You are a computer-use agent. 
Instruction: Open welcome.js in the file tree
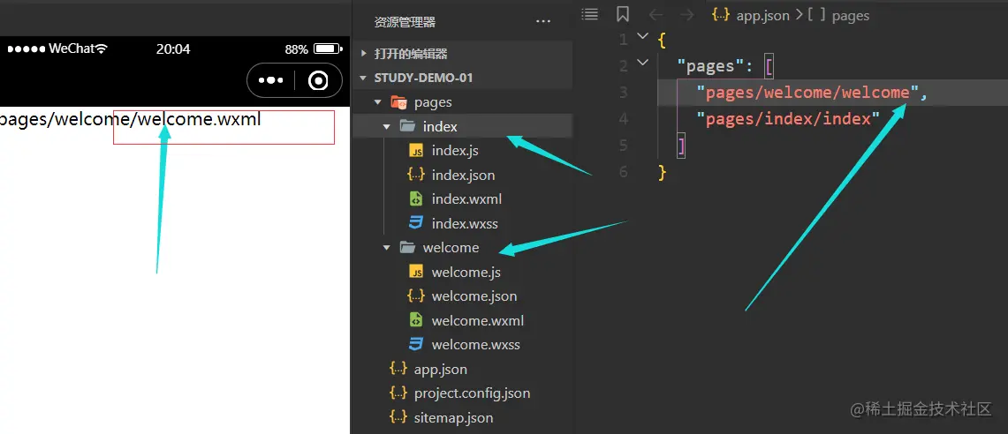tap(466, 273)
